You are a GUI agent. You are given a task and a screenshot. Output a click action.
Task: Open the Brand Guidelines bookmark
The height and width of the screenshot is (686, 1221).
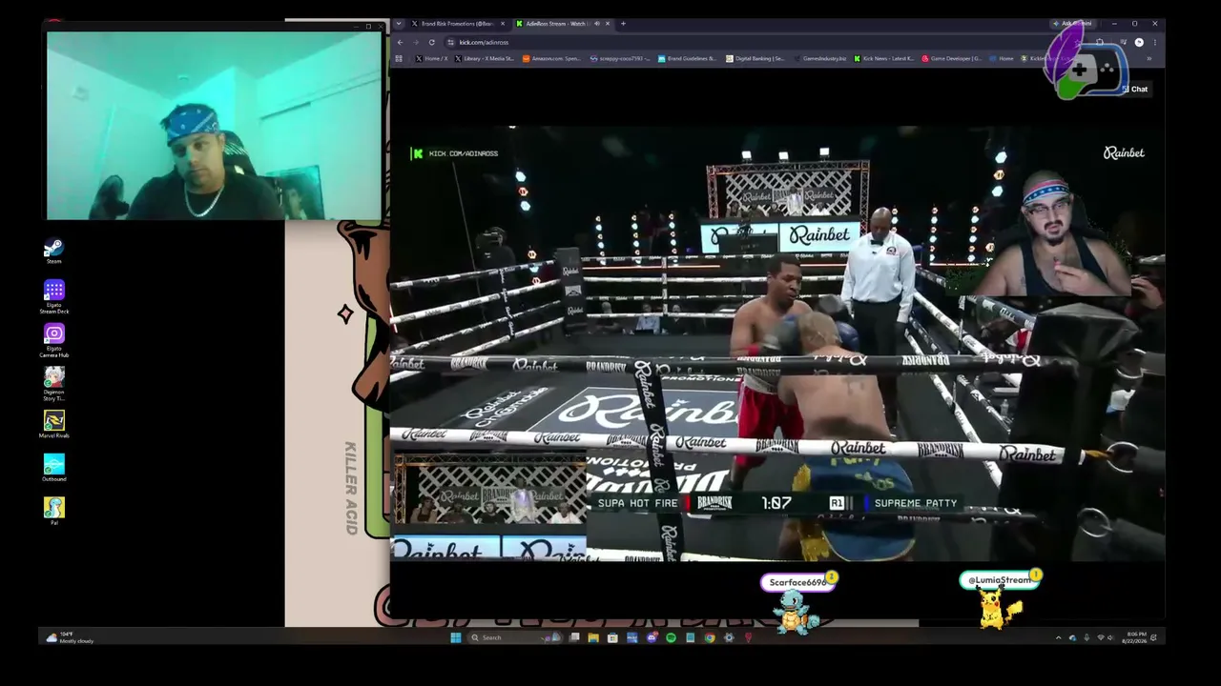point(687,59)
